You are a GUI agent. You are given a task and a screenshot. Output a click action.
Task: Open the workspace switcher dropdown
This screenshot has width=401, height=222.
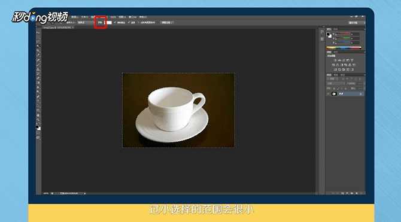pos(357,23)
